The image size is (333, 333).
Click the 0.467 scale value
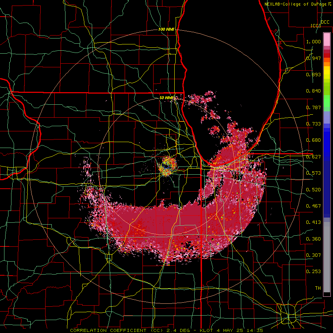(x=313, y=206)
